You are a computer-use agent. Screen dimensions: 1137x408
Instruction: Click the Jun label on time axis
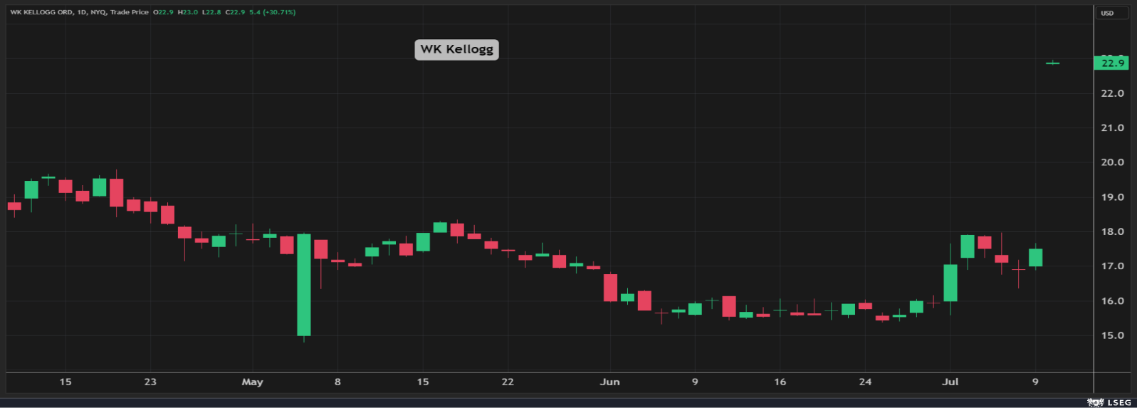(x=609, y=382)
